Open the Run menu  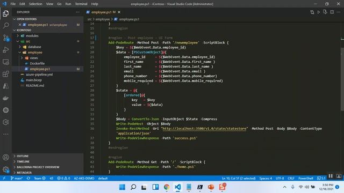point(68,4)
